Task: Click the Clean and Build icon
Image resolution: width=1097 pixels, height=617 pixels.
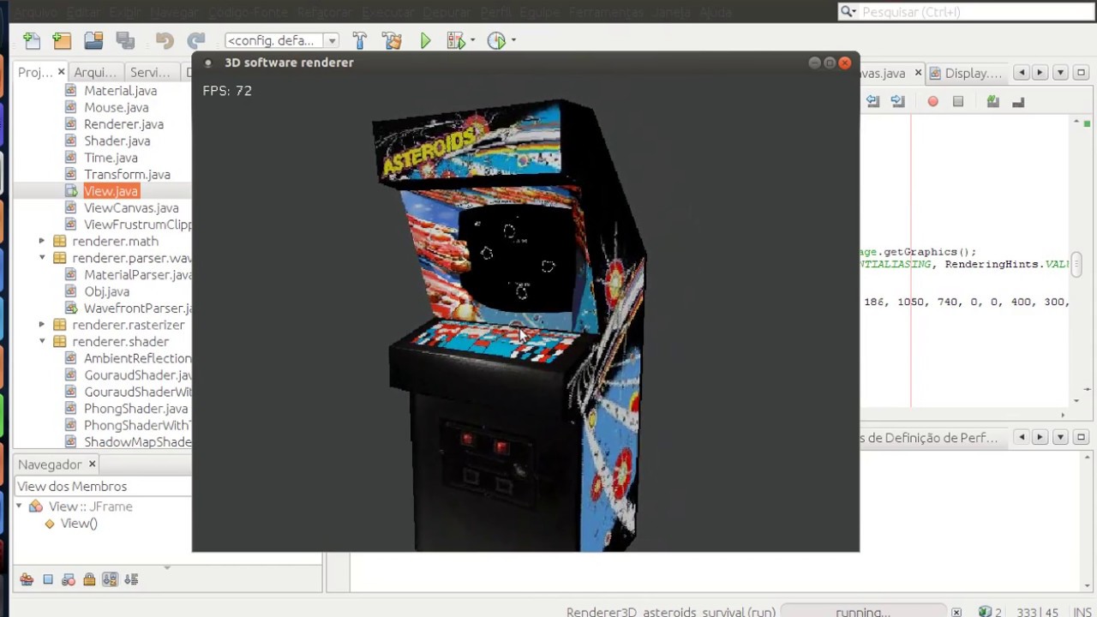Action: point(392,40)
